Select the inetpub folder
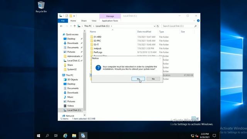 pos(97,48)
